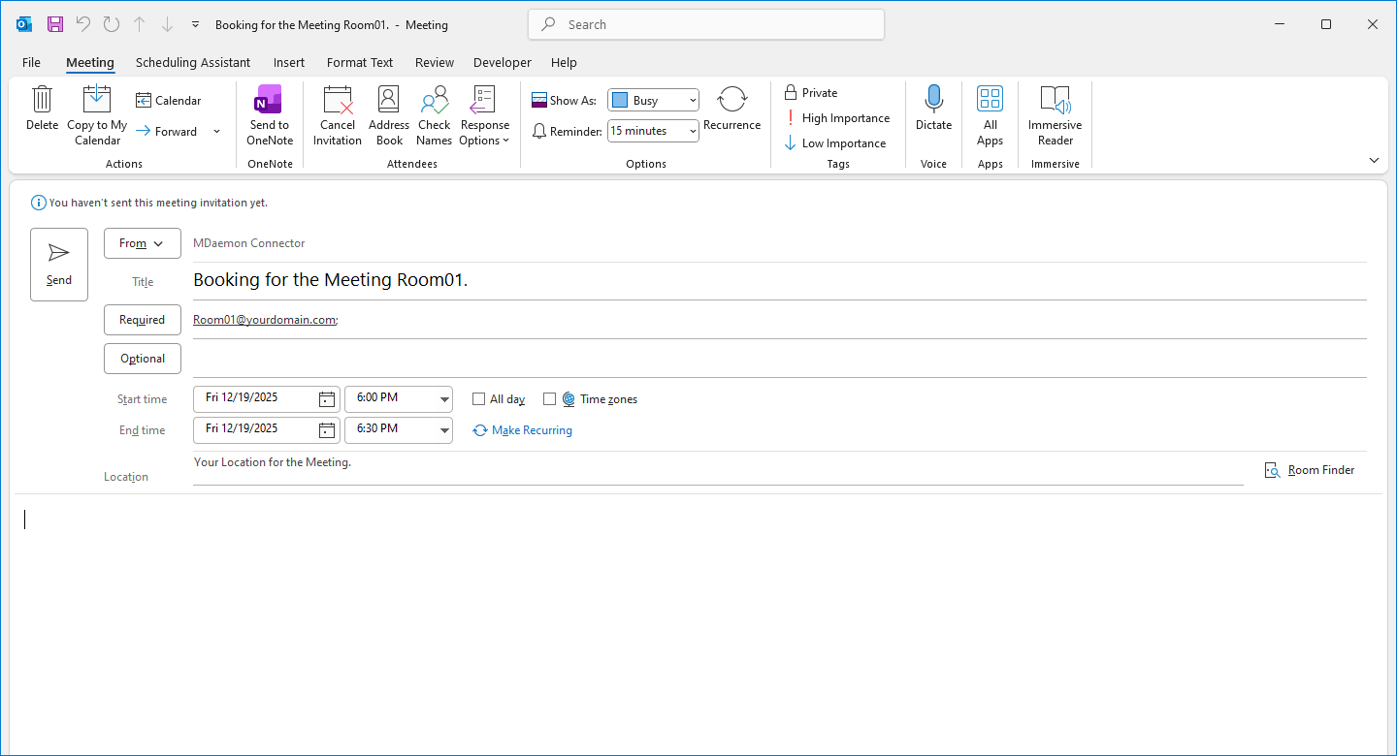The height and width of the screenshot is (756, 1397).
Task: Click the Cancel Invitation icon
Action: 338,100
